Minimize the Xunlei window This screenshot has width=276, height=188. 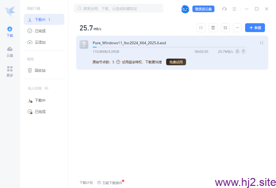point(247,9)
